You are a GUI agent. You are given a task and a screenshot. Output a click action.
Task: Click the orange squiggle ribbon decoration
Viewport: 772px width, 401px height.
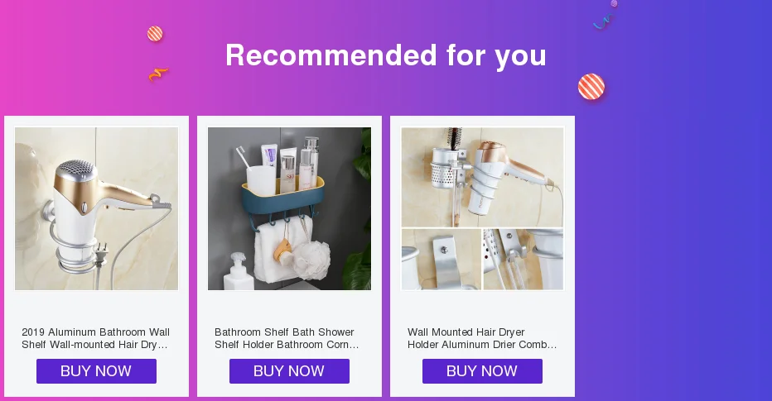[x=158, y=74]
